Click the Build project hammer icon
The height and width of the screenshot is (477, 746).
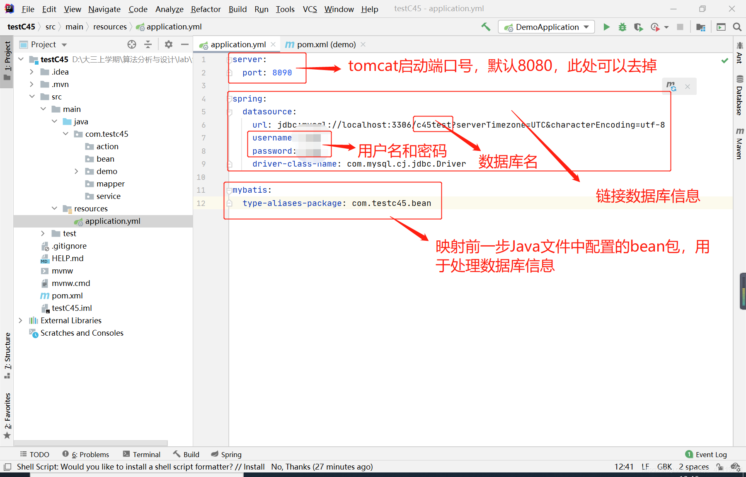pos(486,27)
